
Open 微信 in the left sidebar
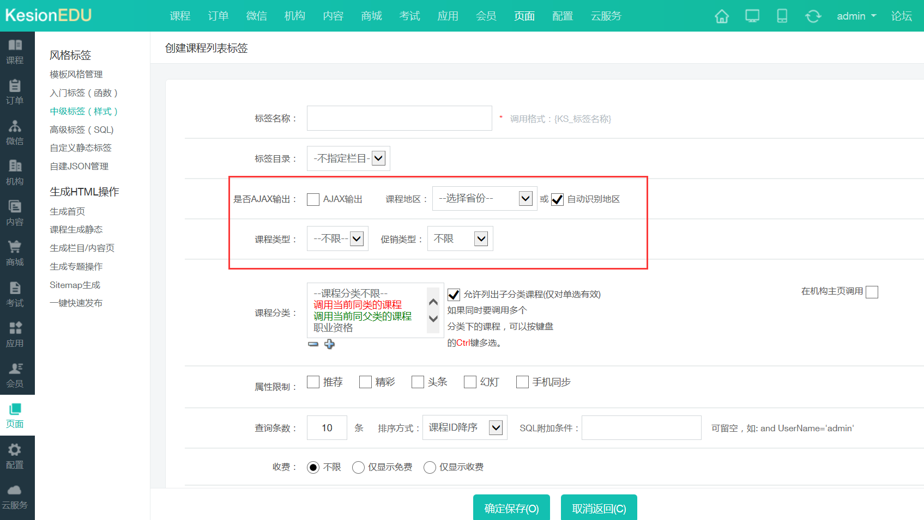coord(15,132)
